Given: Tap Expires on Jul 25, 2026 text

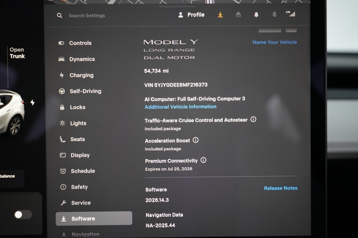Looking at the screenshot, I should (169, 169).
